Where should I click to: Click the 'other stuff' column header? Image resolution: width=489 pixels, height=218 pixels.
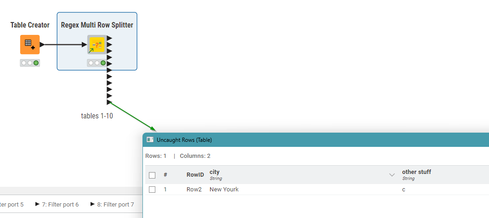416,172
